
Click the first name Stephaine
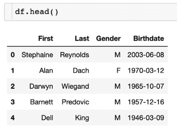pos(37,55)
